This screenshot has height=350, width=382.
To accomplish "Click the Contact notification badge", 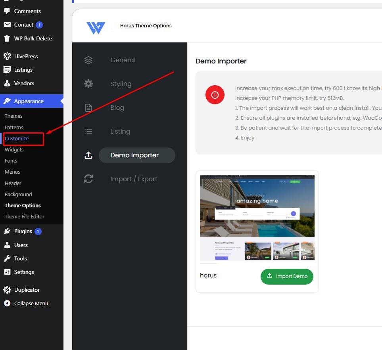I will [x=39, y=25].
